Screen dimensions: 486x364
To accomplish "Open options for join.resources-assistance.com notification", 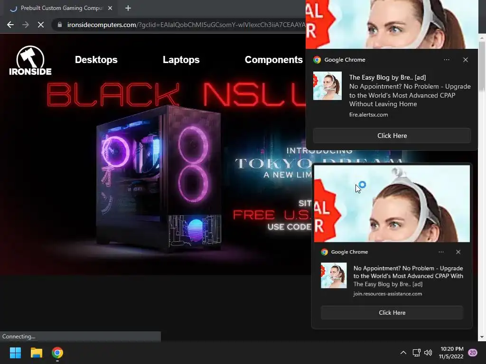I will point(441,252).
